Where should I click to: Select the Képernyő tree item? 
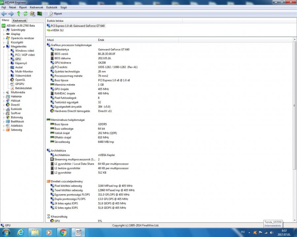pyautogui.click(x=21, y=63)
